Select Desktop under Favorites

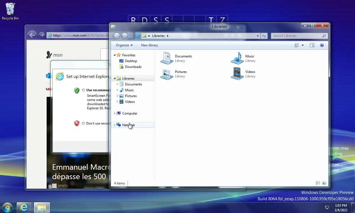[131, 61]
